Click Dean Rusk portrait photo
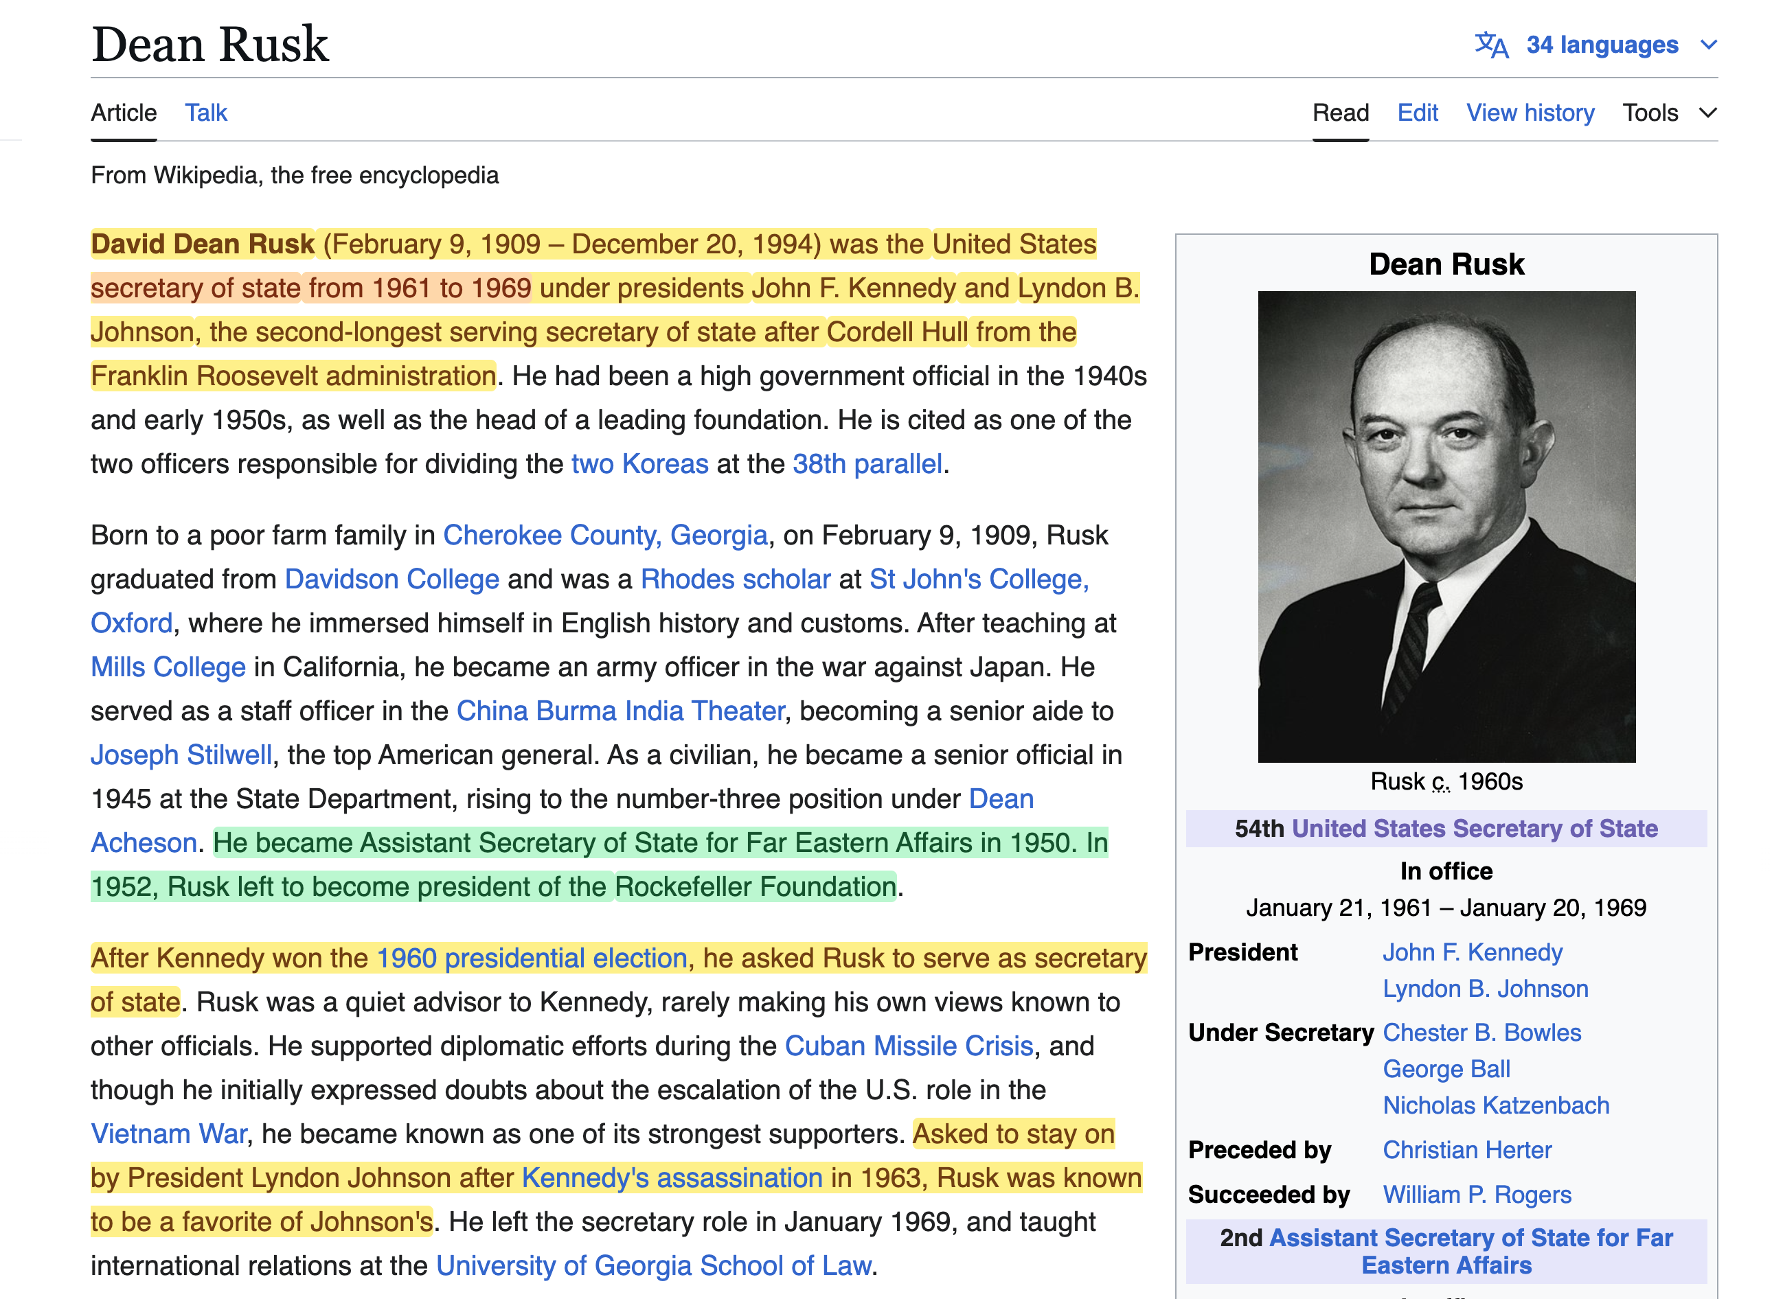The image size is (1772, 1299). 1446,526
